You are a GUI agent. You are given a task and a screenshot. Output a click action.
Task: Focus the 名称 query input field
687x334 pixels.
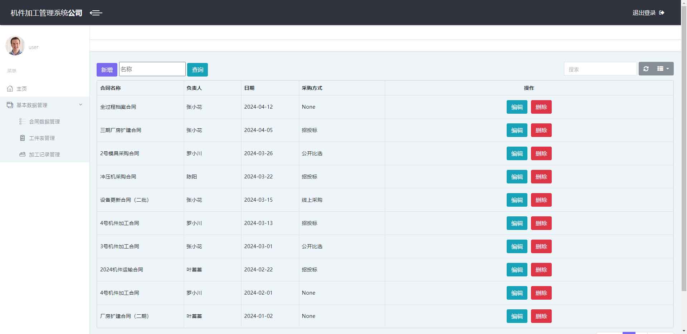click(152, 69)
